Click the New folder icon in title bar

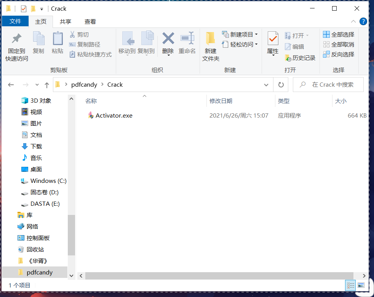click(33, 9)
